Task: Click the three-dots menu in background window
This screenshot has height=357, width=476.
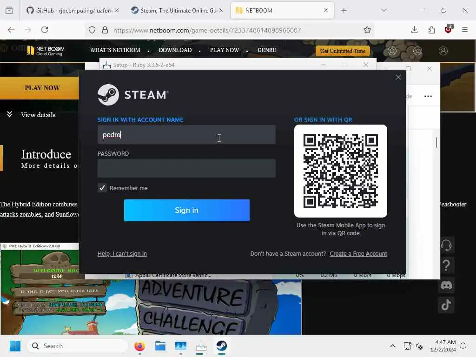Action: 428,96
